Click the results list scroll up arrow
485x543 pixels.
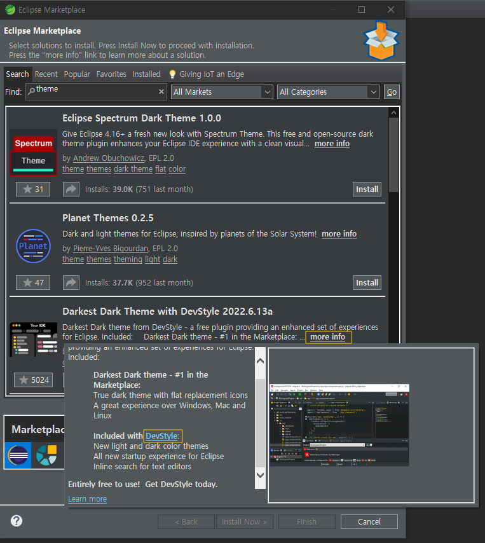pos(393,113)
